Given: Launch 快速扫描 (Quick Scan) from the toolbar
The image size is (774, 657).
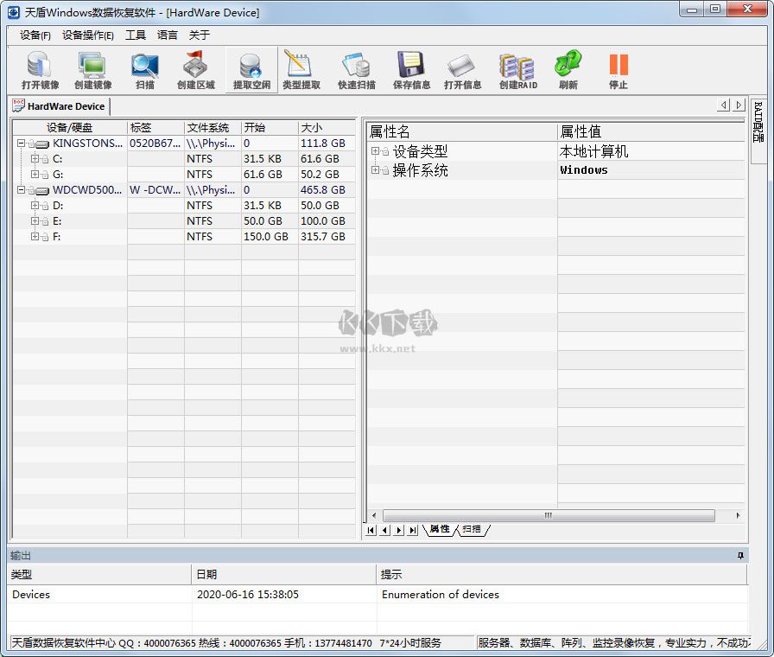Looking at the screenshot, I should pos(355,67).
